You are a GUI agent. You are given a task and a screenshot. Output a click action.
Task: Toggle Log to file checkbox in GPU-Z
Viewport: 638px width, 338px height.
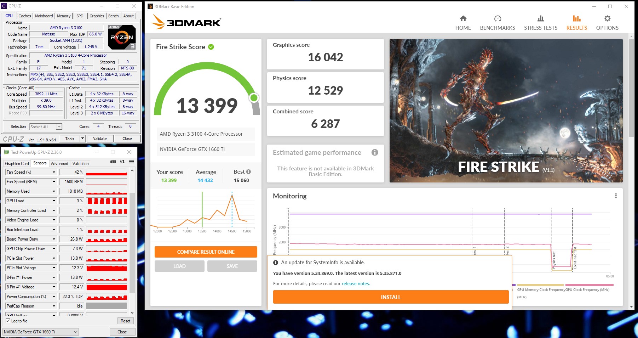[x=8, y=321]
